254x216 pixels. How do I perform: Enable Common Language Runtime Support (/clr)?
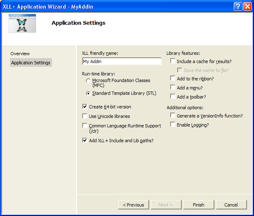pyautogui.click(x=85, y=126)
